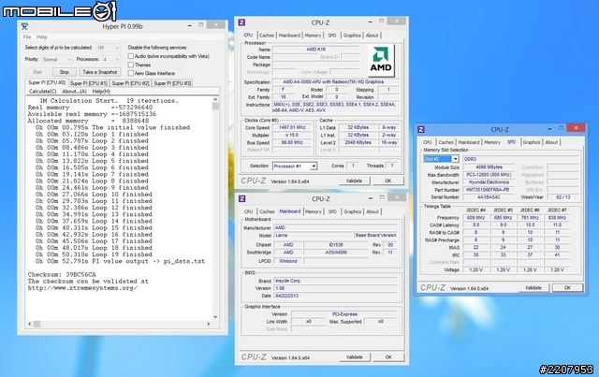Click the CPU-Z icon in the top CPU-Z window

tap(241, 22)
